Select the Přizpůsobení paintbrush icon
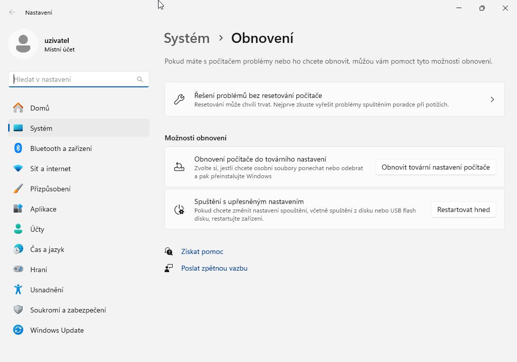Viewport: 517px width, 362px height. pyautogui.click(x=18, y=189)
